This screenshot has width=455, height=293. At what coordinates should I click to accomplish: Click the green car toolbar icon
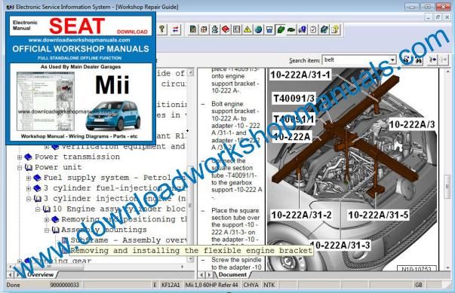click(x=291, y=29)
